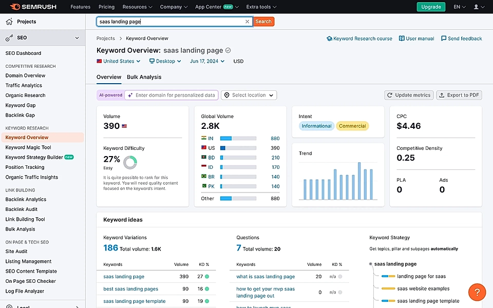Clear the search field with the X icon
Viewport: 493px width, 308px height.
pos(247,22)
